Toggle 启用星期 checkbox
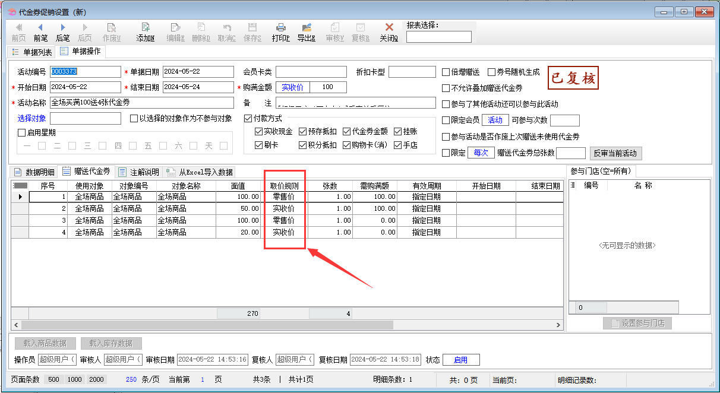 (x=22, y=133)
